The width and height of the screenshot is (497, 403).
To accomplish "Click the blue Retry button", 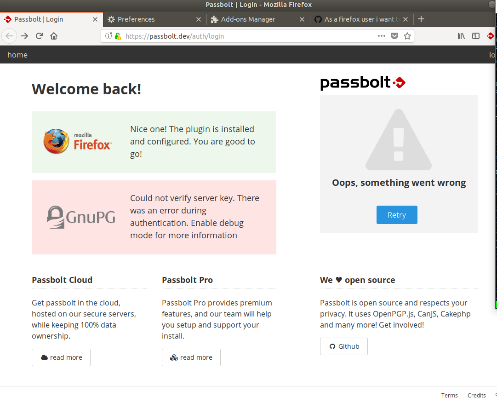I will coord(396,215).
